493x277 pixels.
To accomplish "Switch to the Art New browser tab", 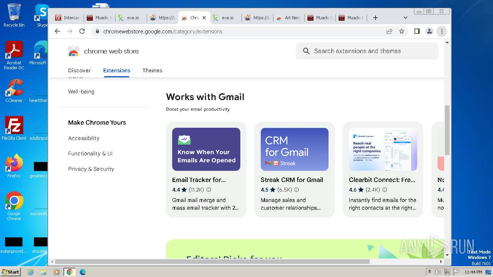I will click(x=288, y=18).
